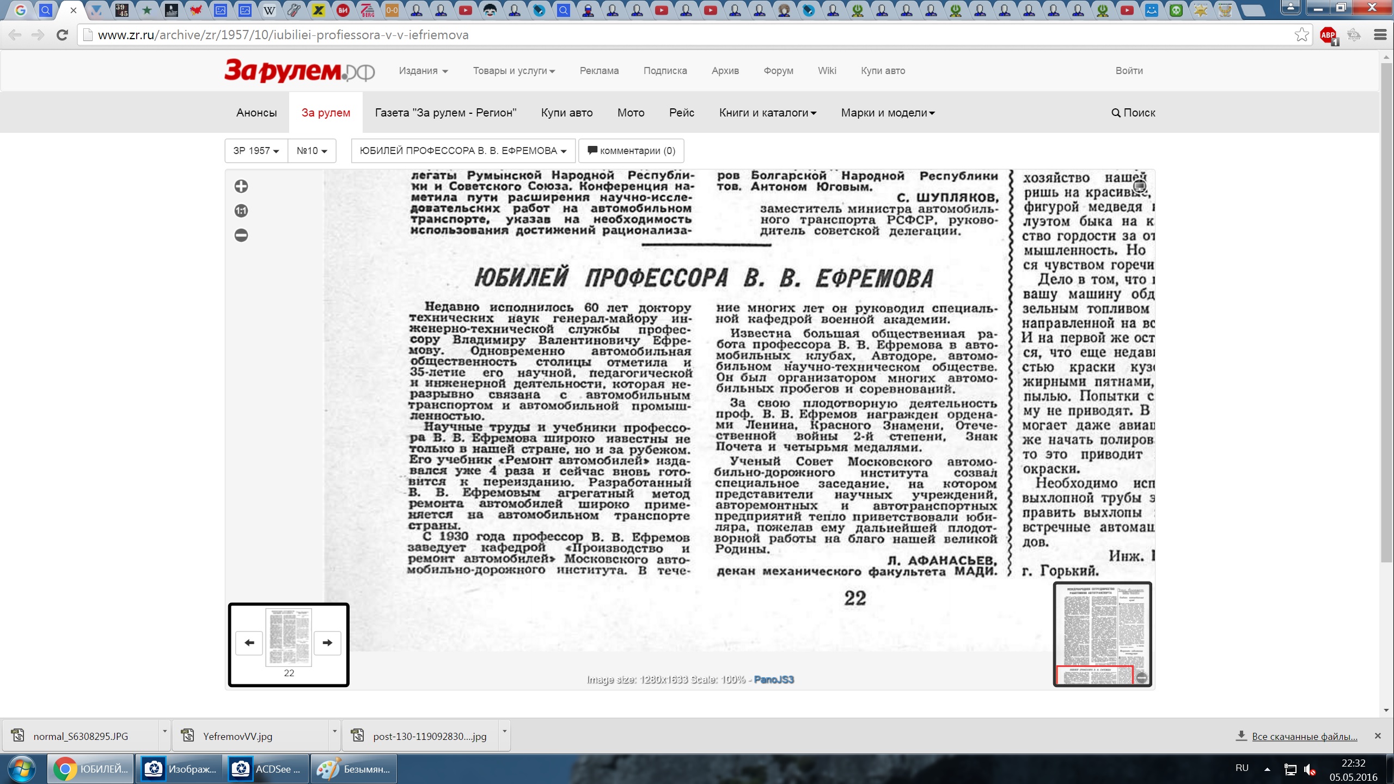The image size is (1394, 784).
Task: Open the Chrome menu (hamburger) icon
Action: (1380, 35)
